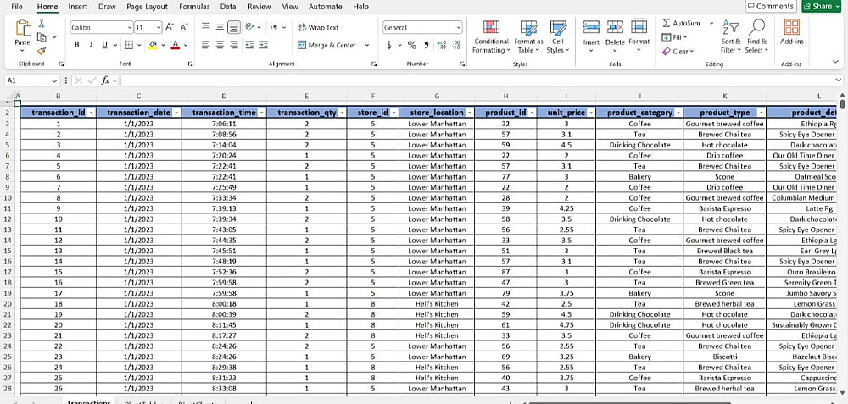Apply cell Borders icon

129,45
